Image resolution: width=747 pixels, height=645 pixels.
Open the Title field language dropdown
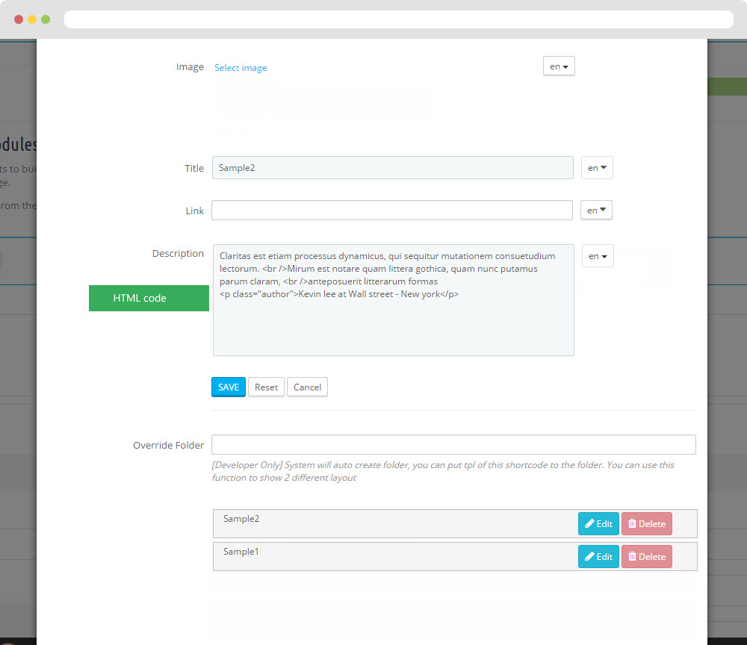pos(597,168)
